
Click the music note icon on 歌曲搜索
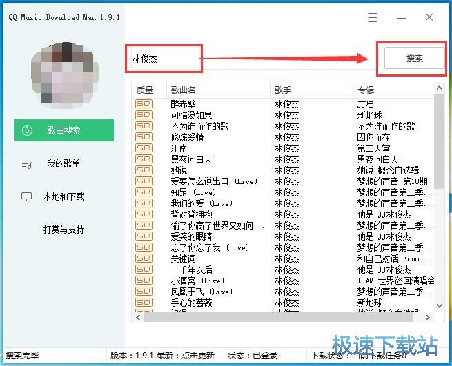pos(27,130)
